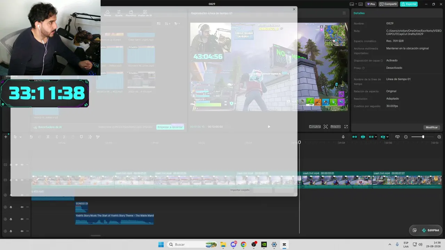This screenshot has width=445, height=250.
Task: Zoom out the timeline with the minus icon
Action: 406,137
